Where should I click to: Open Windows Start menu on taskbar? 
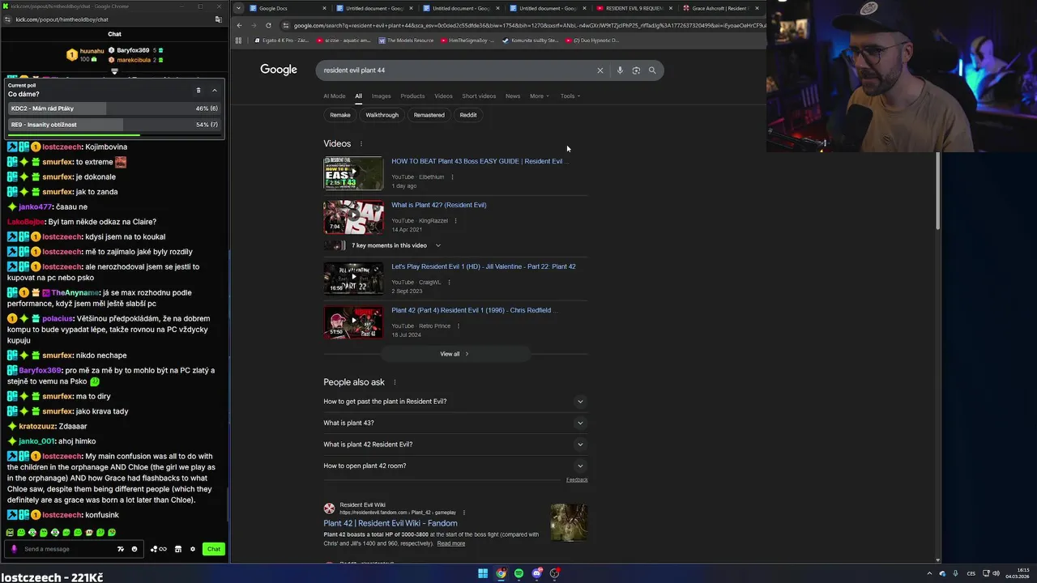coord(483,573)
